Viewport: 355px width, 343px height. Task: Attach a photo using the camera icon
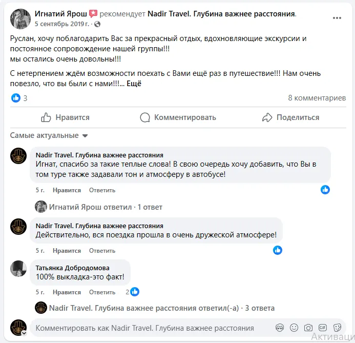click(308, 328)
